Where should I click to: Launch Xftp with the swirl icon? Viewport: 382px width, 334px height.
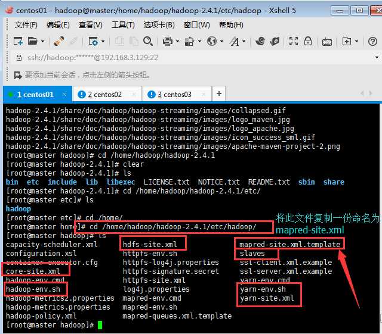(x=260, y=41)
